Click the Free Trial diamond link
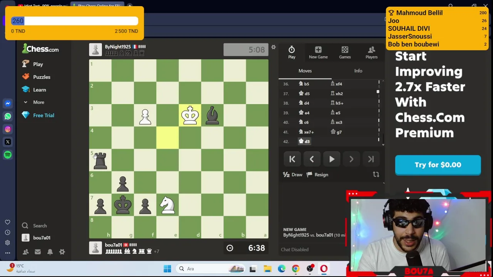 pos(38,115)
